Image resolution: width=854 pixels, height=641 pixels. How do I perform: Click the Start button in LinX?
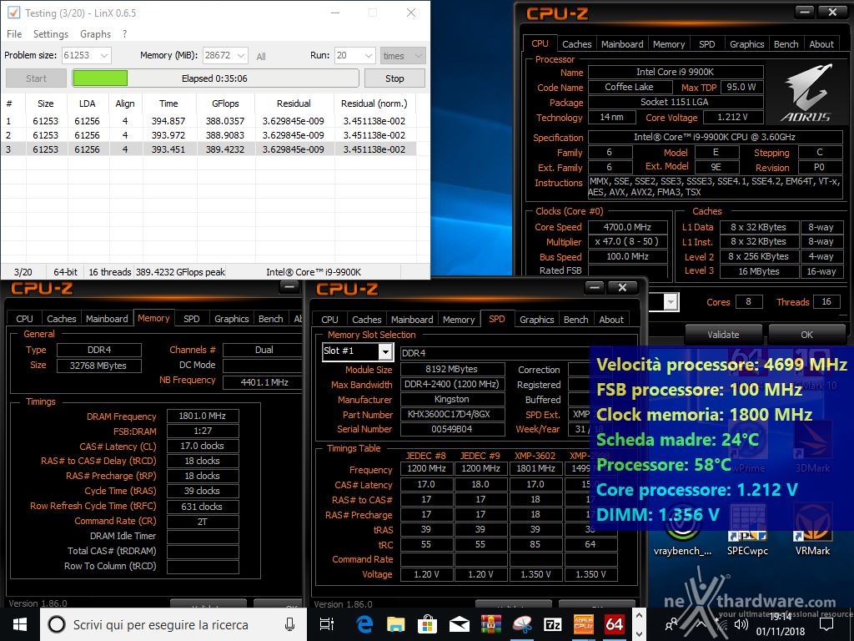click(x=36, y=78)
